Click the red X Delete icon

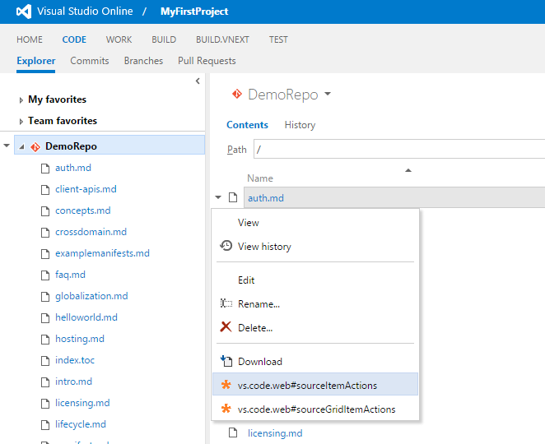(226, 326)
